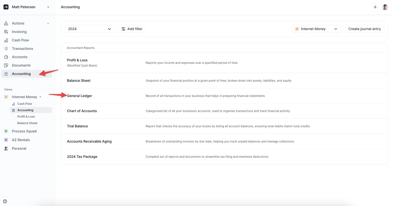Click 'Breakdown of outstanding invoices' description
The width and height of the screenshot is (393, 206).
click(x=220, y=142)
